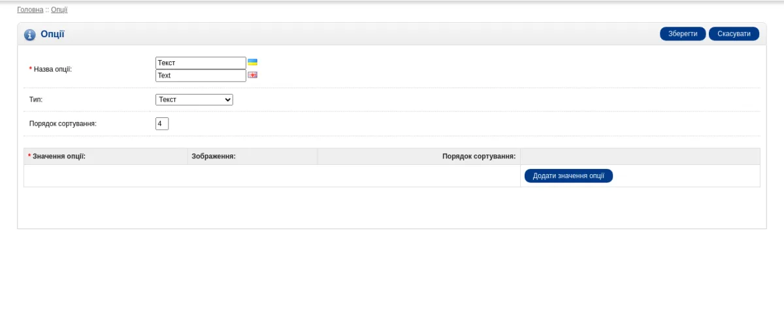Click the blue info icon beside Опції heading
The width and height of the screenshot is (784, 311).
point(29,35)
